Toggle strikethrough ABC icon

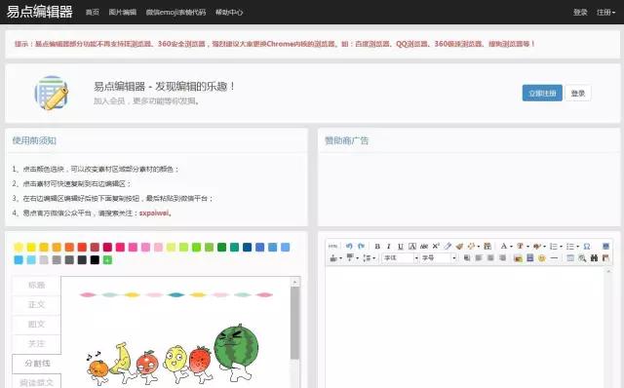(x=424, y=247)
